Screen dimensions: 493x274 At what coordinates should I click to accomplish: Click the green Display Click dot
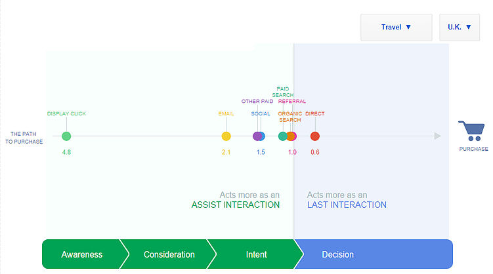(x=66, y=136)
